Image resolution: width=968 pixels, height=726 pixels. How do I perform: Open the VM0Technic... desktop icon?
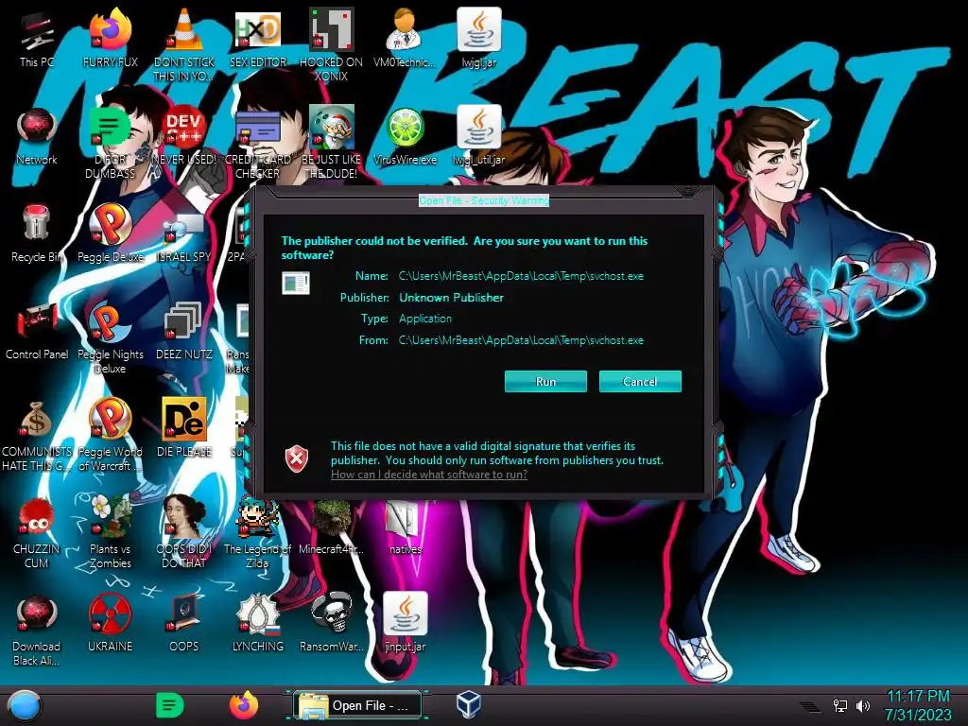(405, 39)
